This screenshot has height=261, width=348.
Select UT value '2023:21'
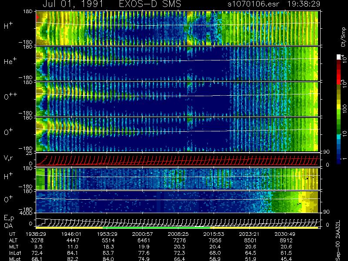249,234
